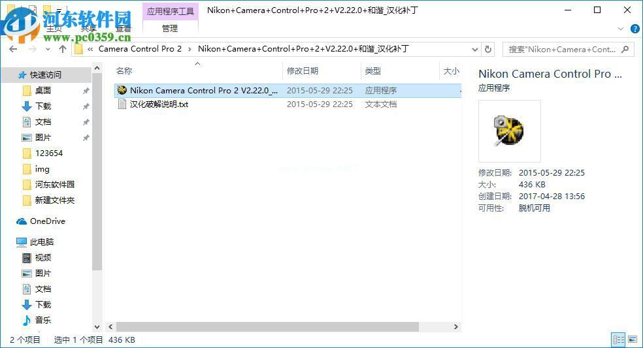Image resolution: width=643 pixels, height=348 pixels.
Task: Refresh the current folder
Action: tap(488, 49)
